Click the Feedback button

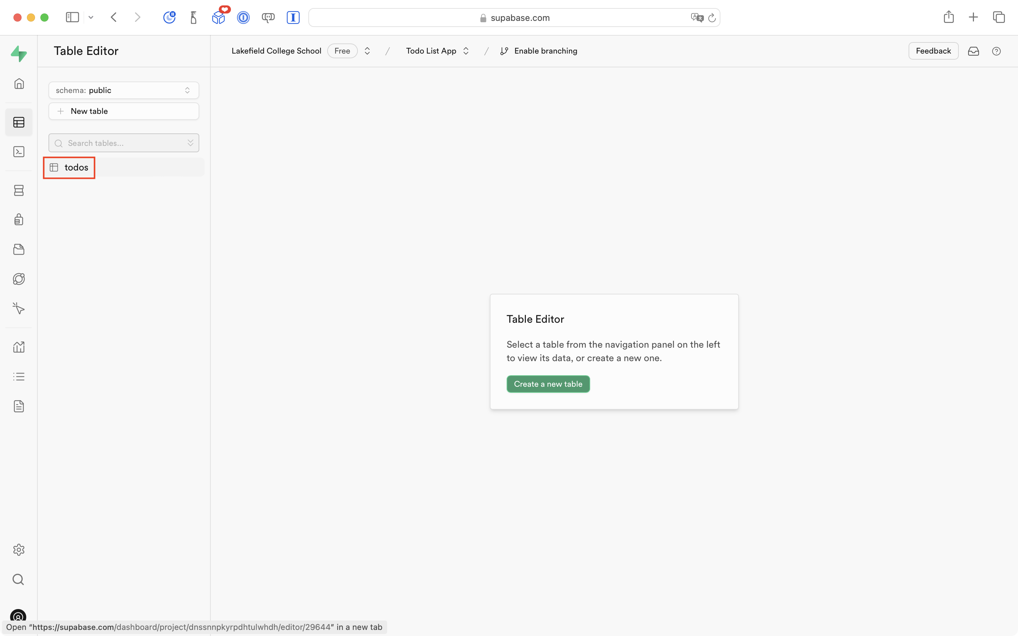click(x=933, y=51)
